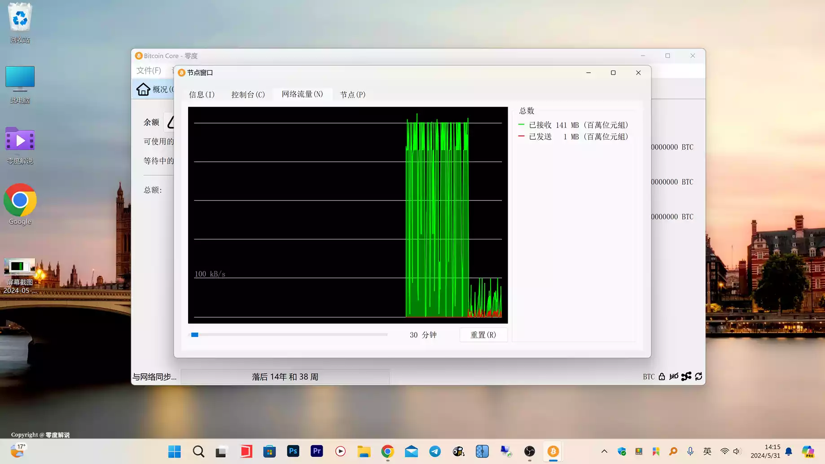Select the Google Chrome desktop icon

(x=20, y=204)
